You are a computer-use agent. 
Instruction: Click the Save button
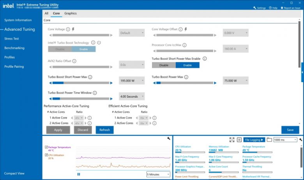290,130
